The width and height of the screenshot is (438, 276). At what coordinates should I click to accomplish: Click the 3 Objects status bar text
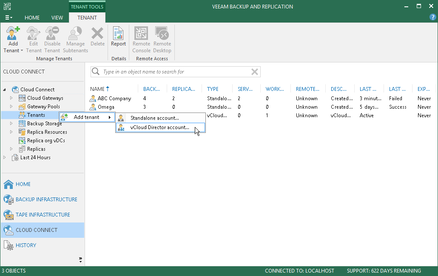pyautogui.click(x=14, y=271)
